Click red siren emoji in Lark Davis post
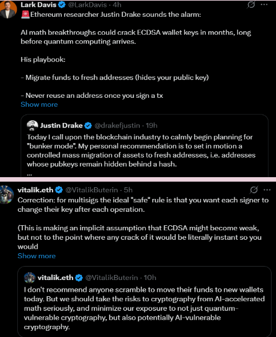This screenshot has width=276, height=337. pos(25,15)
